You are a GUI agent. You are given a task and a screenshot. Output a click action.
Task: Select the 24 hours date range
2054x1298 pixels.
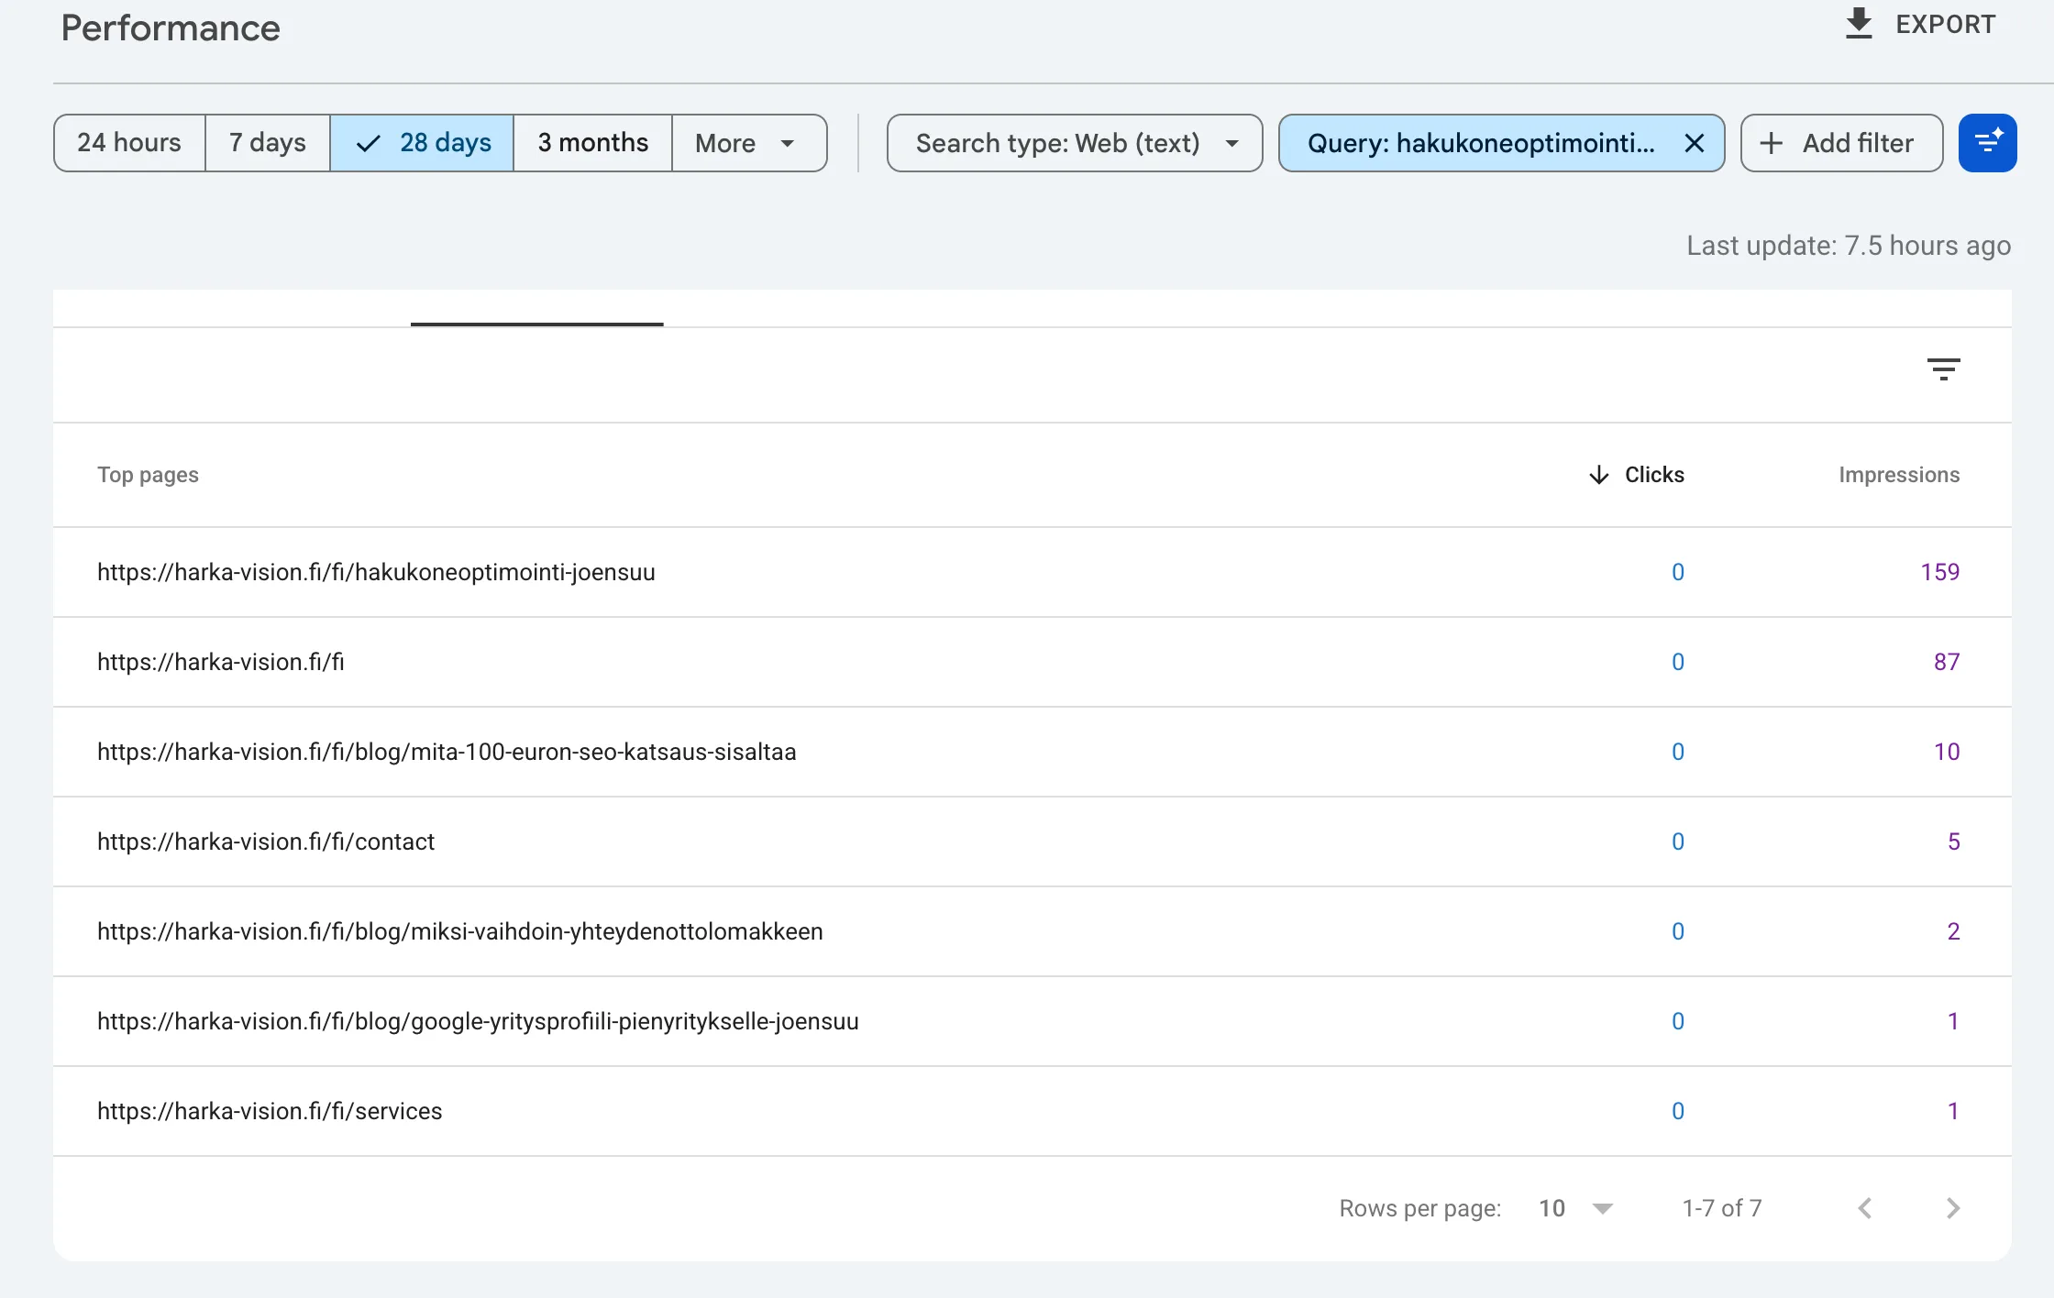[x=129, y=143]
